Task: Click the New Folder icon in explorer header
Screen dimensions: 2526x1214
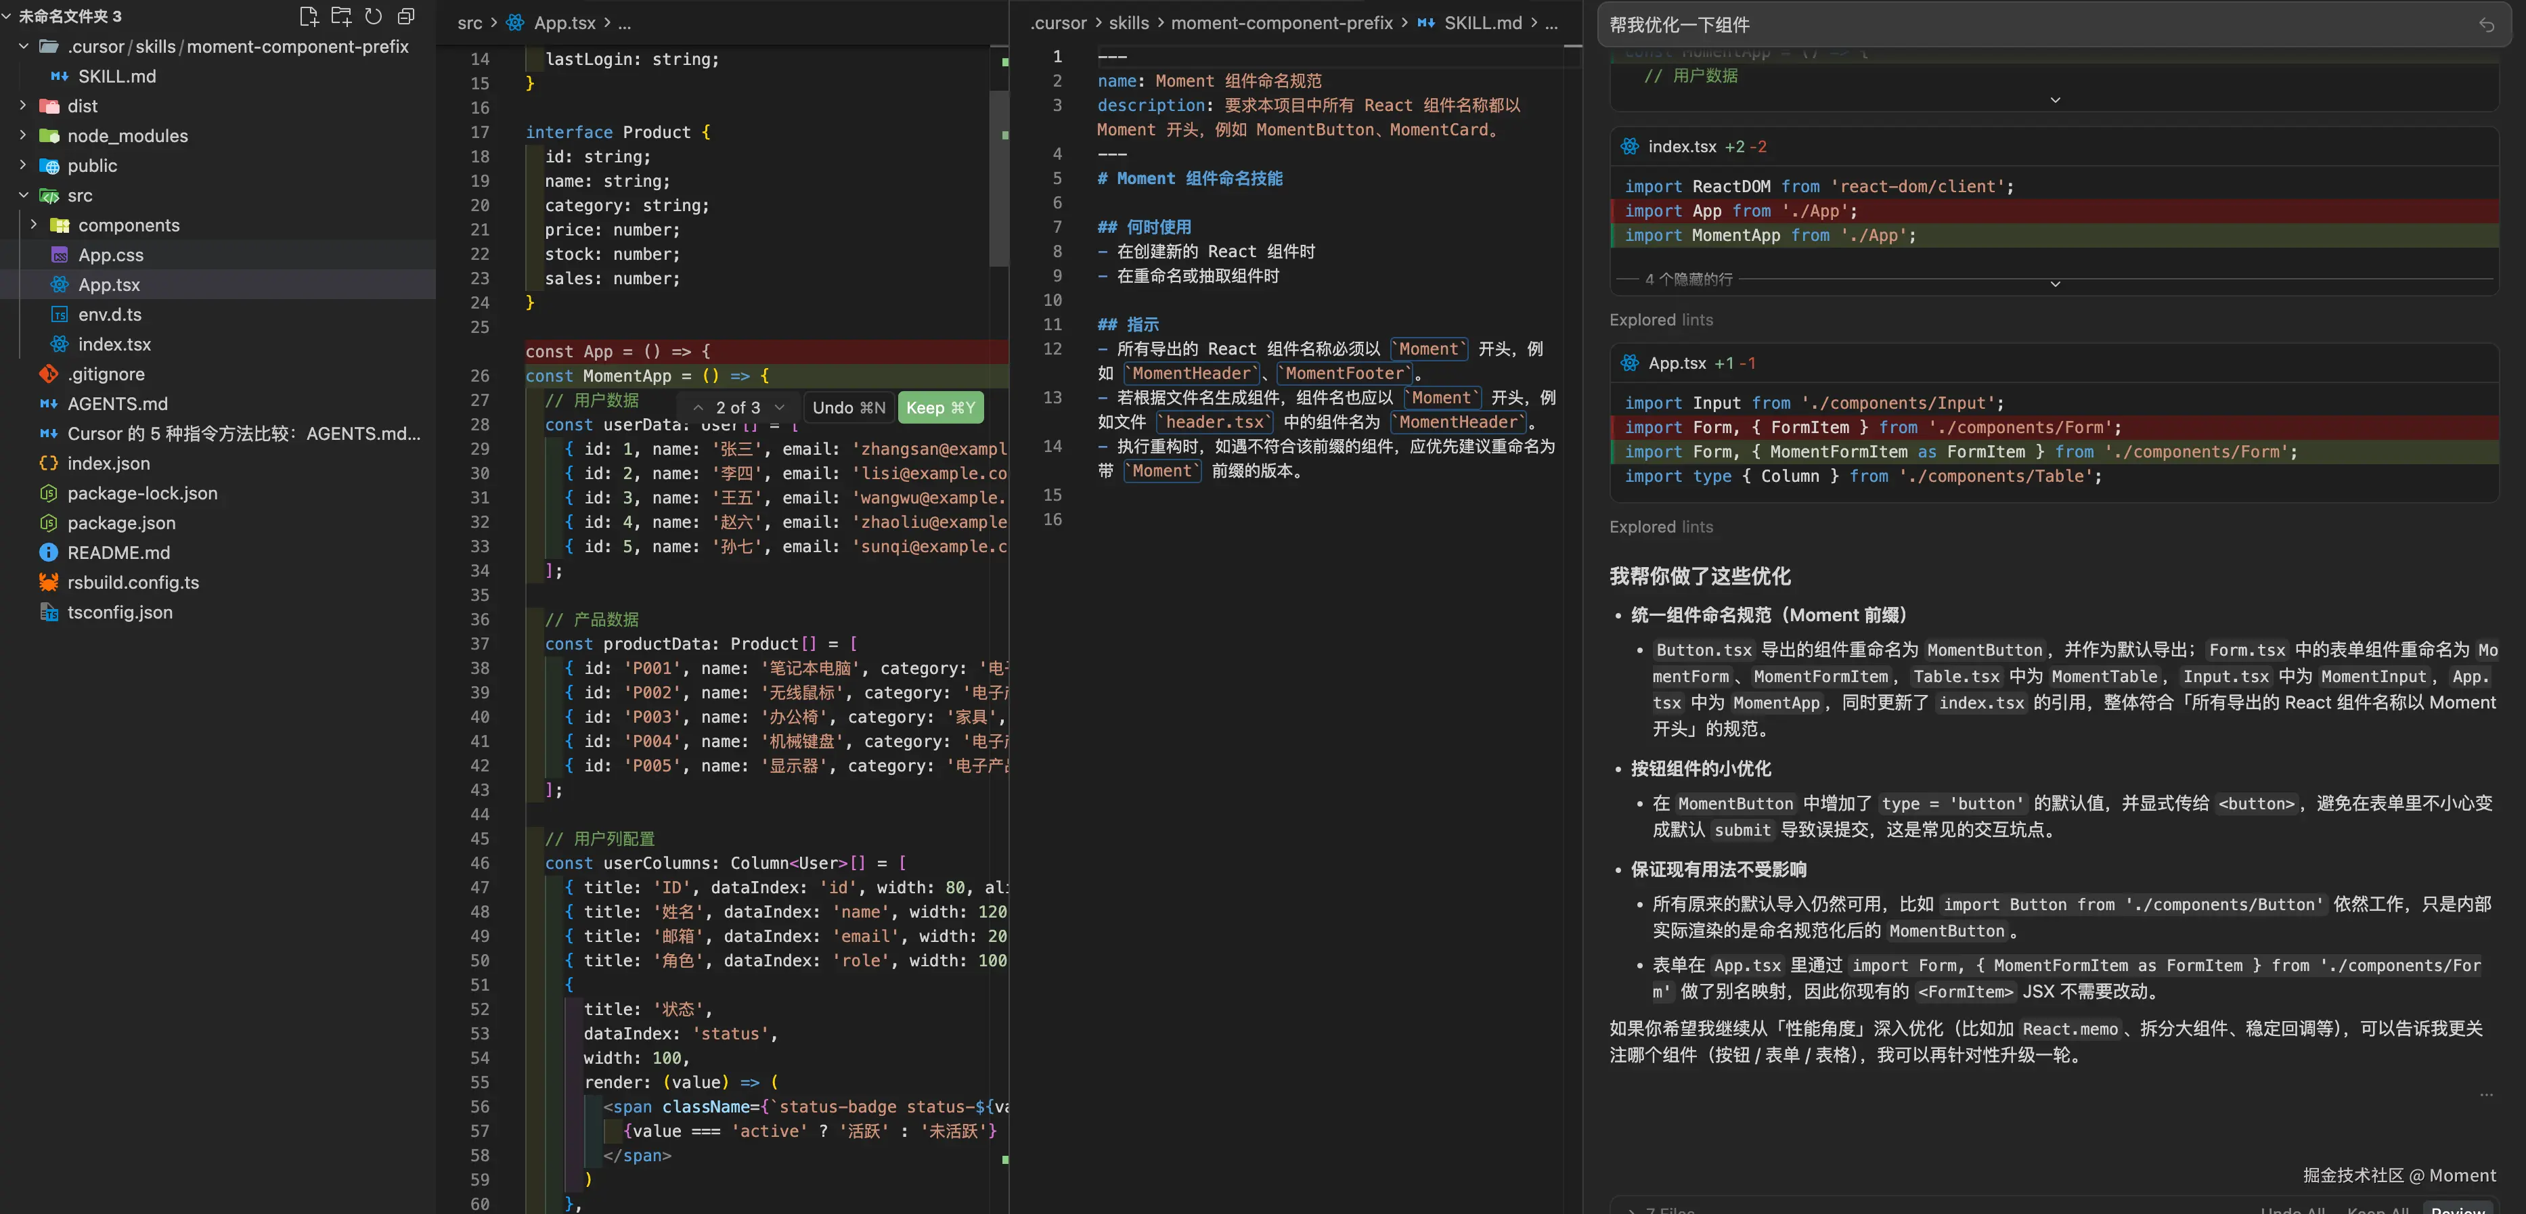Action: click(340, 16)
